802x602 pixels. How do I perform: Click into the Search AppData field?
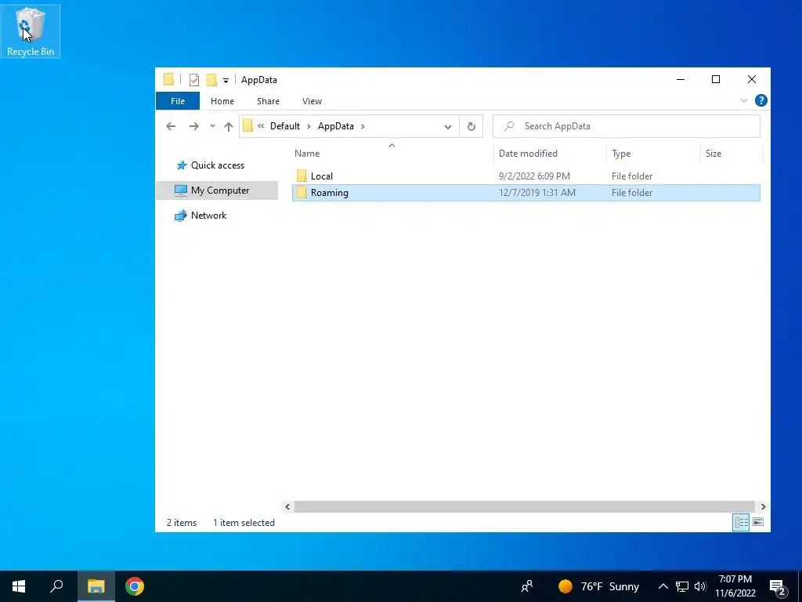click(626, 126)
